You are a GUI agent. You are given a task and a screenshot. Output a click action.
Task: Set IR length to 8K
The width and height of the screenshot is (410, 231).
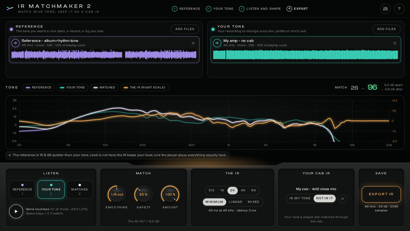[x=254, y=190]
